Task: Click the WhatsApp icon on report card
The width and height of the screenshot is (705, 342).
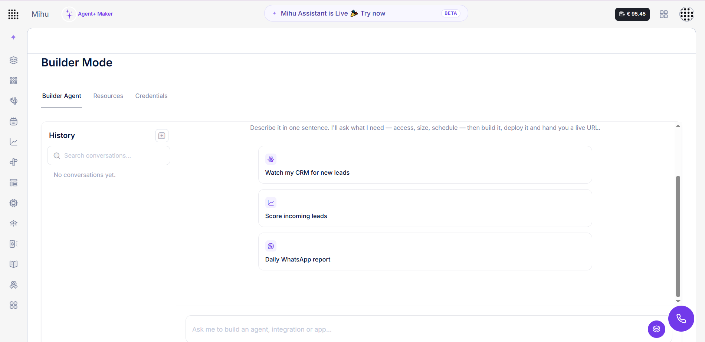Action: tap(271, 246)
